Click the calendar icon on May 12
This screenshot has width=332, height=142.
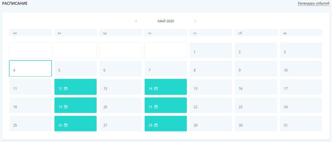tap(66, 89)
